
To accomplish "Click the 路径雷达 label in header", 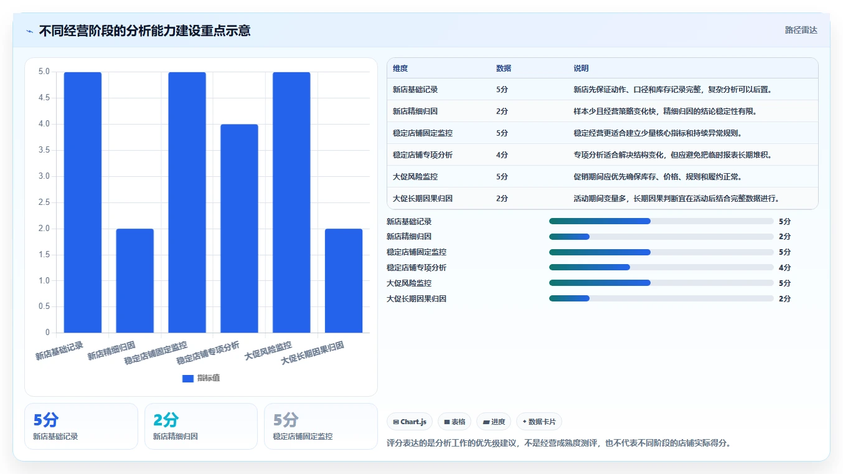I will 801,30.
